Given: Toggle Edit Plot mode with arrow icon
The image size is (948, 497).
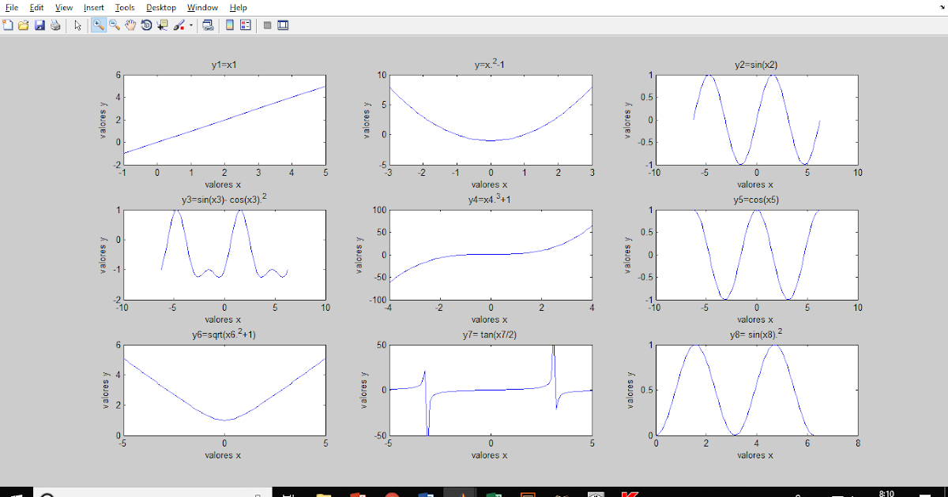Looking at the screenshot, I should pyautogui.click(x=77, y=24).
